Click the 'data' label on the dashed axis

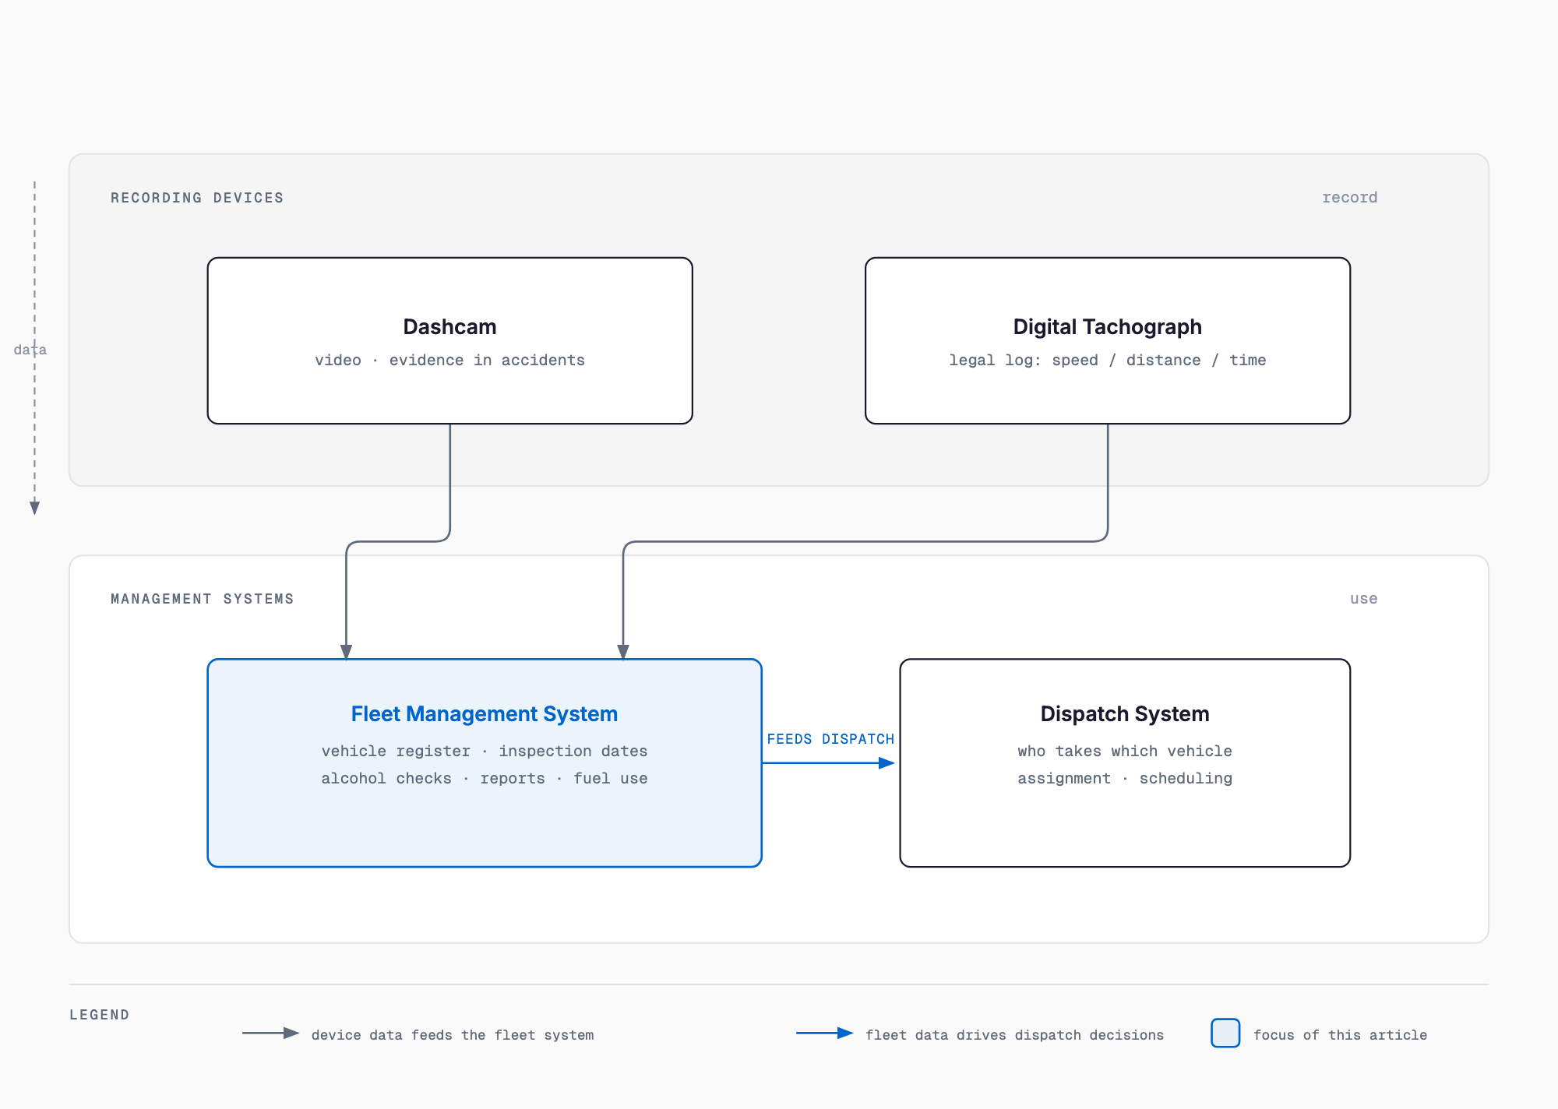pyautogui.click(x=30, y=350)
